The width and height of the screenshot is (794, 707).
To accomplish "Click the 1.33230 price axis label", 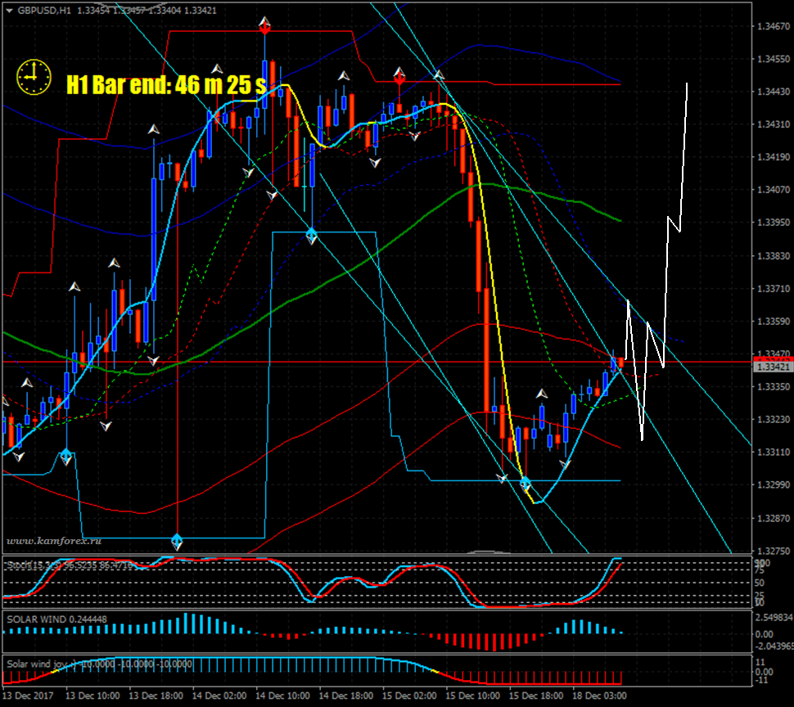I will tap(774, 420).
